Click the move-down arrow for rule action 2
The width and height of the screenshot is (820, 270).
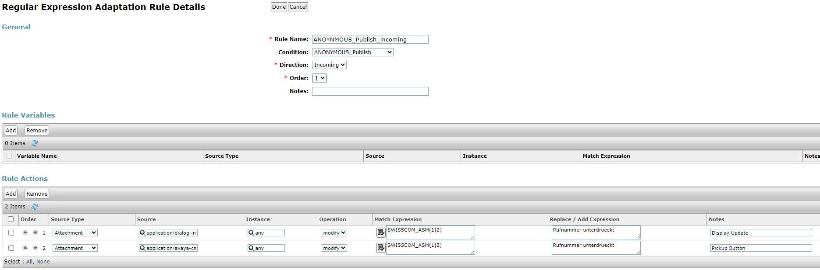pyautogui.click(x=35, y=248)
